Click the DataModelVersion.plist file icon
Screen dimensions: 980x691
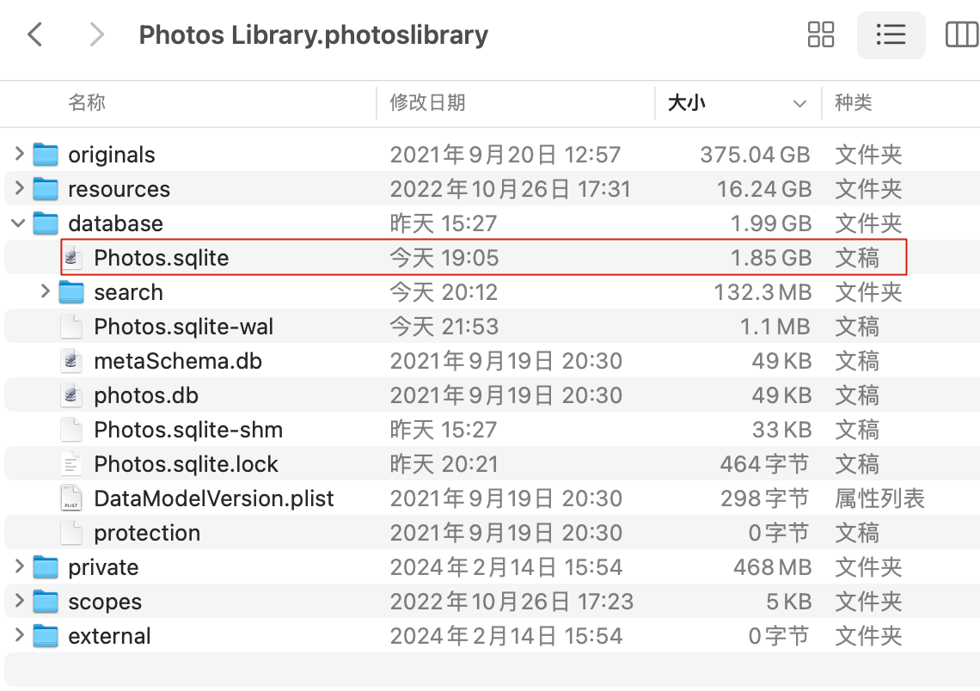click(x=72, y=498)
